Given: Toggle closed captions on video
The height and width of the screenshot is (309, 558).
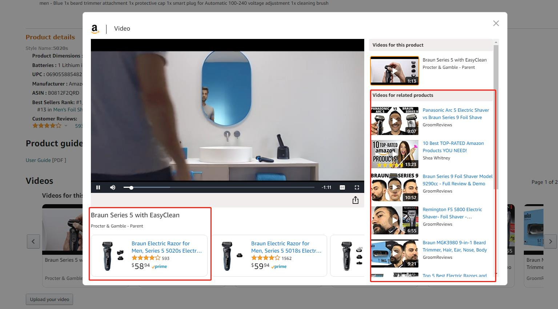Looking at the screenshot, I should click(x=342, y=187).
